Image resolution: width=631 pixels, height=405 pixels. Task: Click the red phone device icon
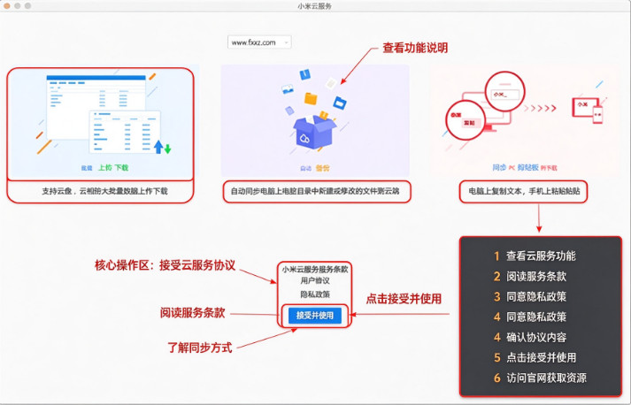pos(597,115)
